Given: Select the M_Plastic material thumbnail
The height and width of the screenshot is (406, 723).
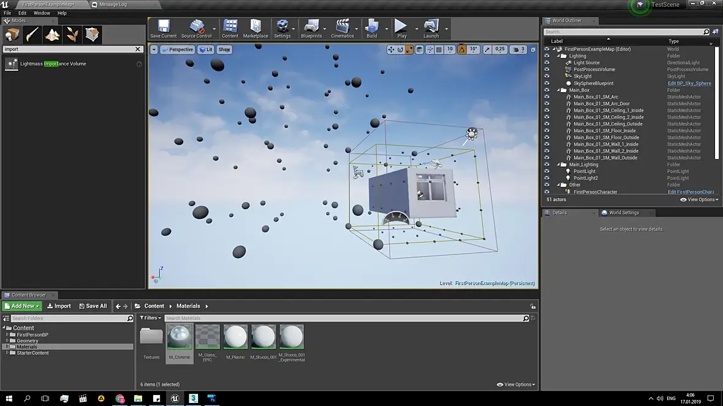Looking at the screenshot, I should pos(235,338).
